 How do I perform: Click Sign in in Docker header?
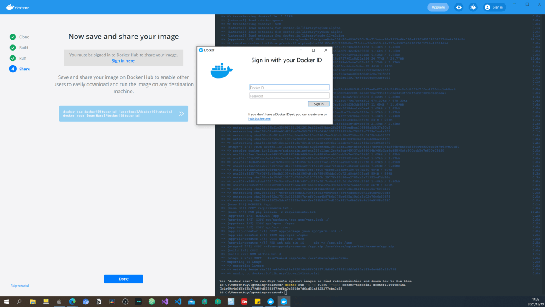(x=494, y=7)
